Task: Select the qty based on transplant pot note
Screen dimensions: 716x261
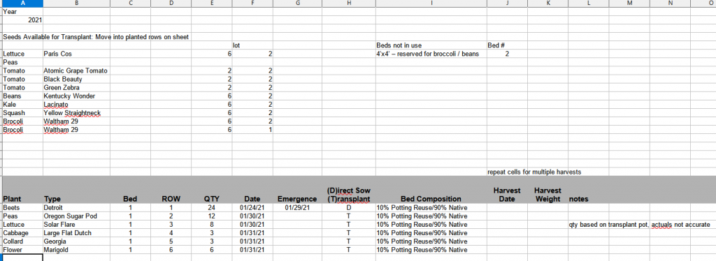Action: 639,225
